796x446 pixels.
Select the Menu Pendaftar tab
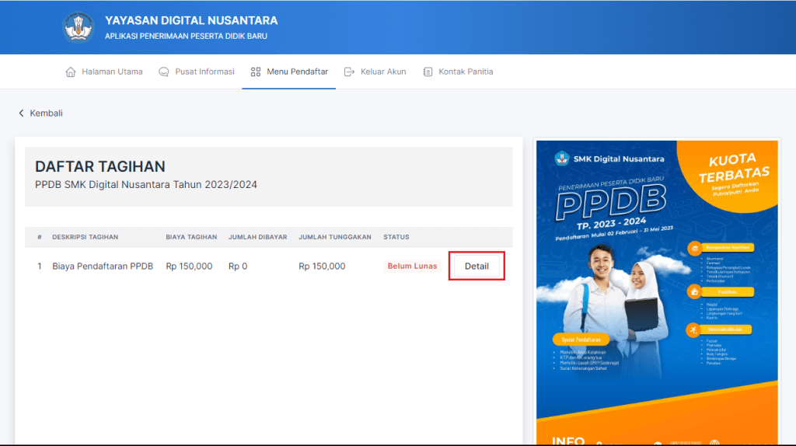(297, 71)
